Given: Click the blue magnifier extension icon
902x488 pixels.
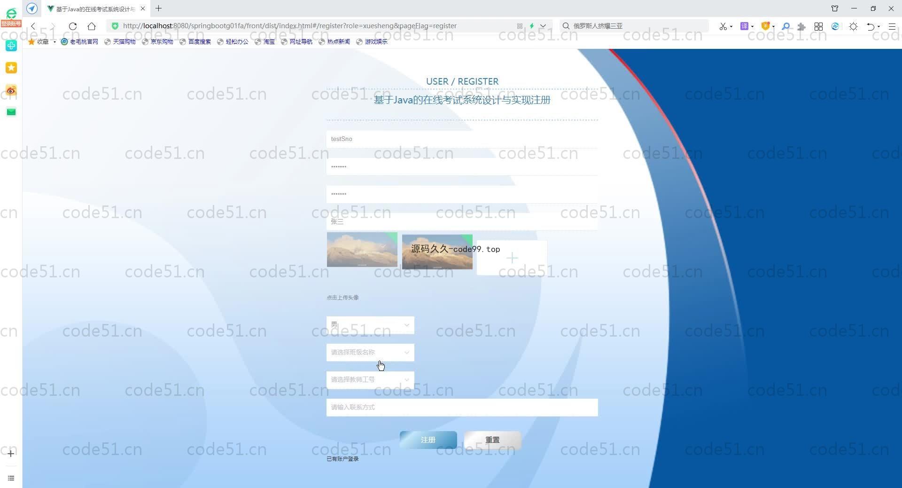Looking at the screenshot, I should click(786, 26).
